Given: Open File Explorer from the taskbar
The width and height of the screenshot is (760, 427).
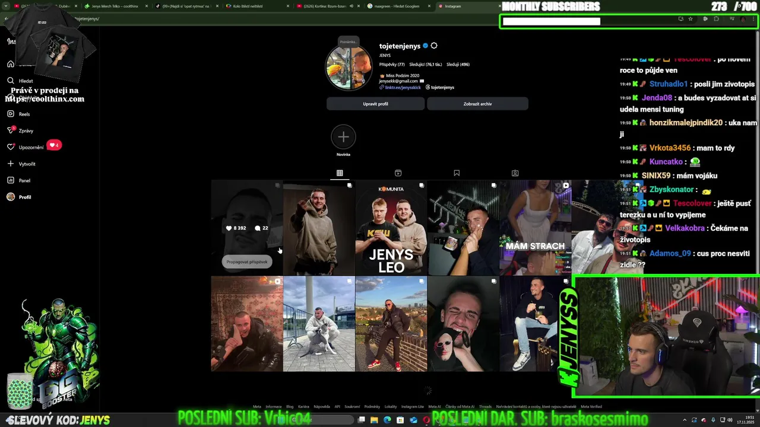Looking at the screenshot, I should tap(374, 420).
